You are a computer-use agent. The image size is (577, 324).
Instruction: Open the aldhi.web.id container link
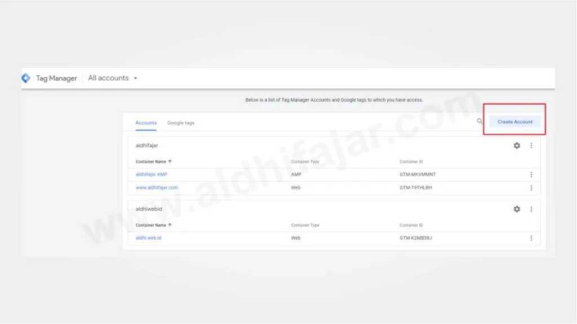coord(148,238)
